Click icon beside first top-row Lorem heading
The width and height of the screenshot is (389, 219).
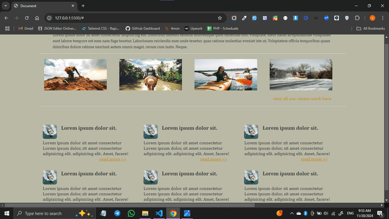pos(50,131)
